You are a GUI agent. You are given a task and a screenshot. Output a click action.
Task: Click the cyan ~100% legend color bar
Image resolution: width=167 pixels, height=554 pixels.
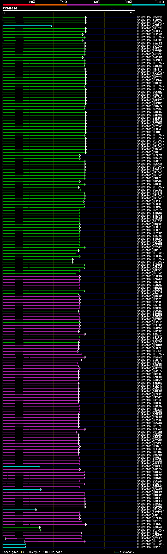[148, 5]
